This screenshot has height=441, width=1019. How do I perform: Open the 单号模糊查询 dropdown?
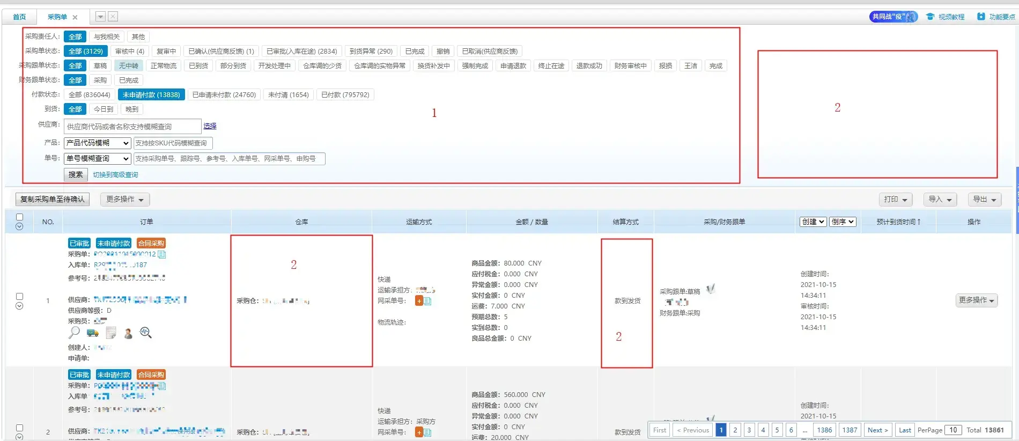97,158
